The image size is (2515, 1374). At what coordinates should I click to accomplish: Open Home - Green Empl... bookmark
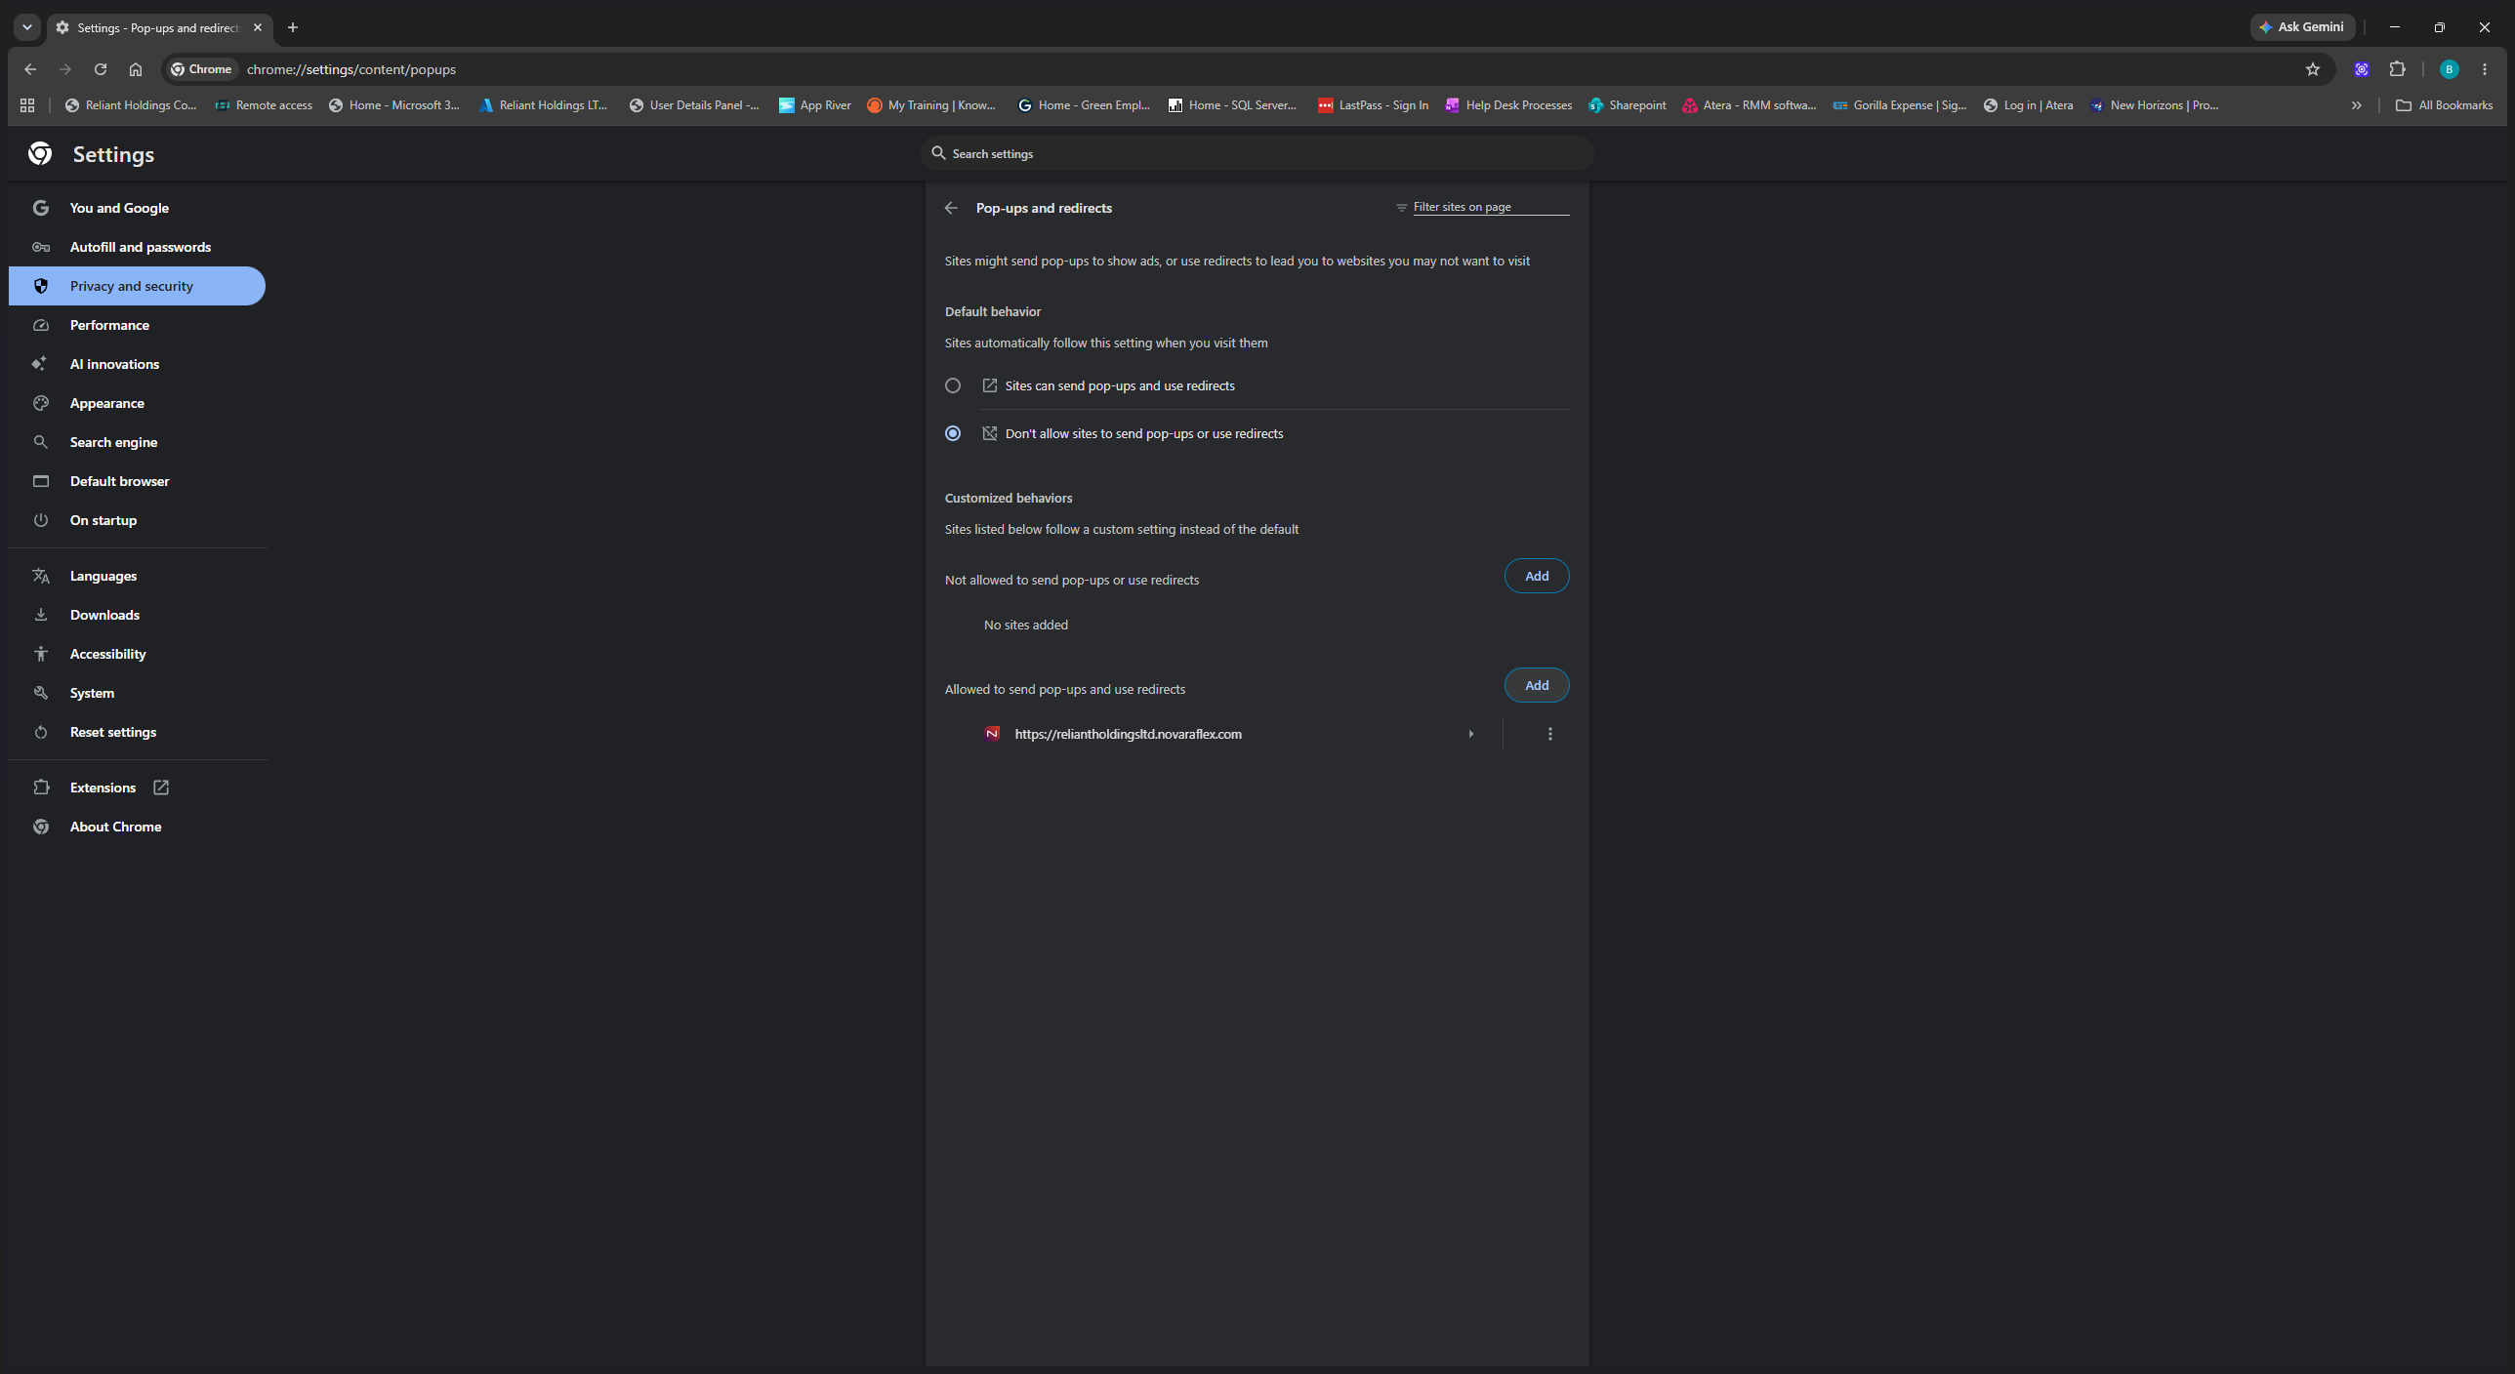(x=1084, y=105)
